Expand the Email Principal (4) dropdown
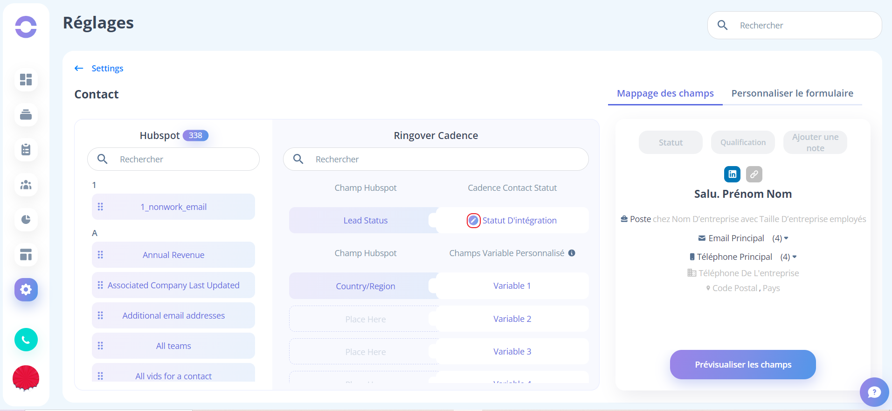The height and width of the screenshot is (411, 892). pyautogui.click(x=786, y=238)
